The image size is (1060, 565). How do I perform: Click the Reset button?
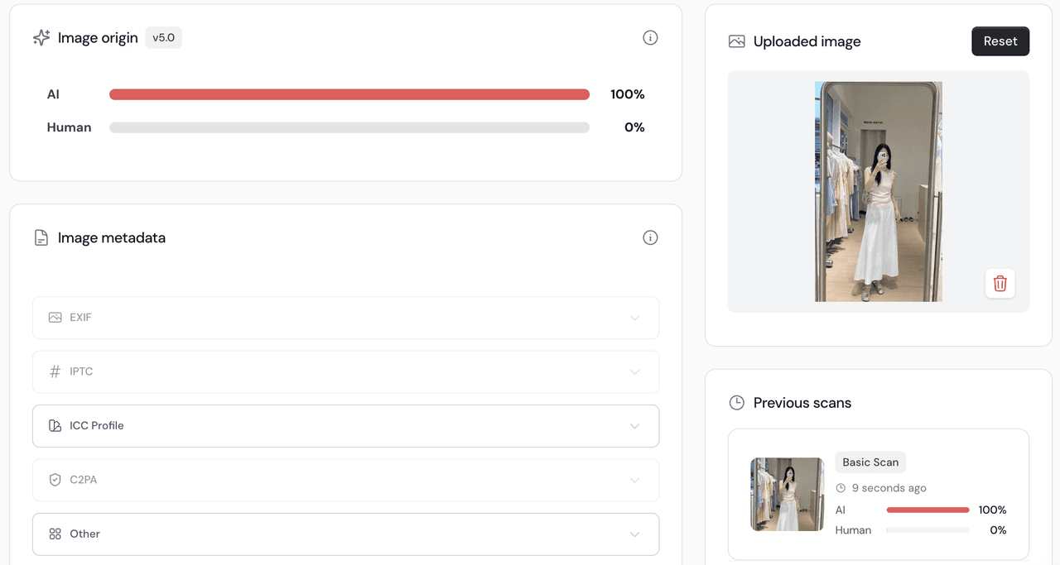(1000, 41)
